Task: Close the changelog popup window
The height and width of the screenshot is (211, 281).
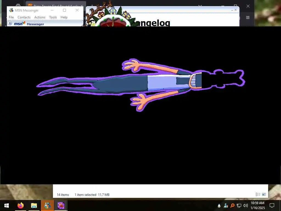Action: tap(235, 10)
